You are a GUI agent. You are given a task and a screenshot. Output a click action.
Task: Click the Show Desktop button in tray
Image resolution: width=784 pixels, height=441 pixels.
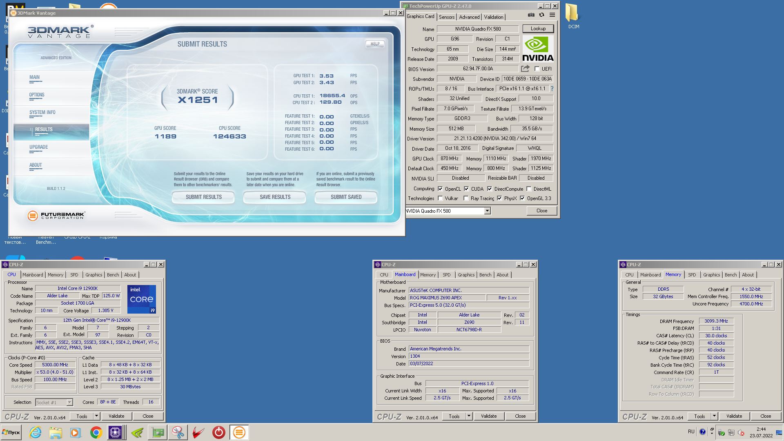pyautogui.click(x=779, y=432)
